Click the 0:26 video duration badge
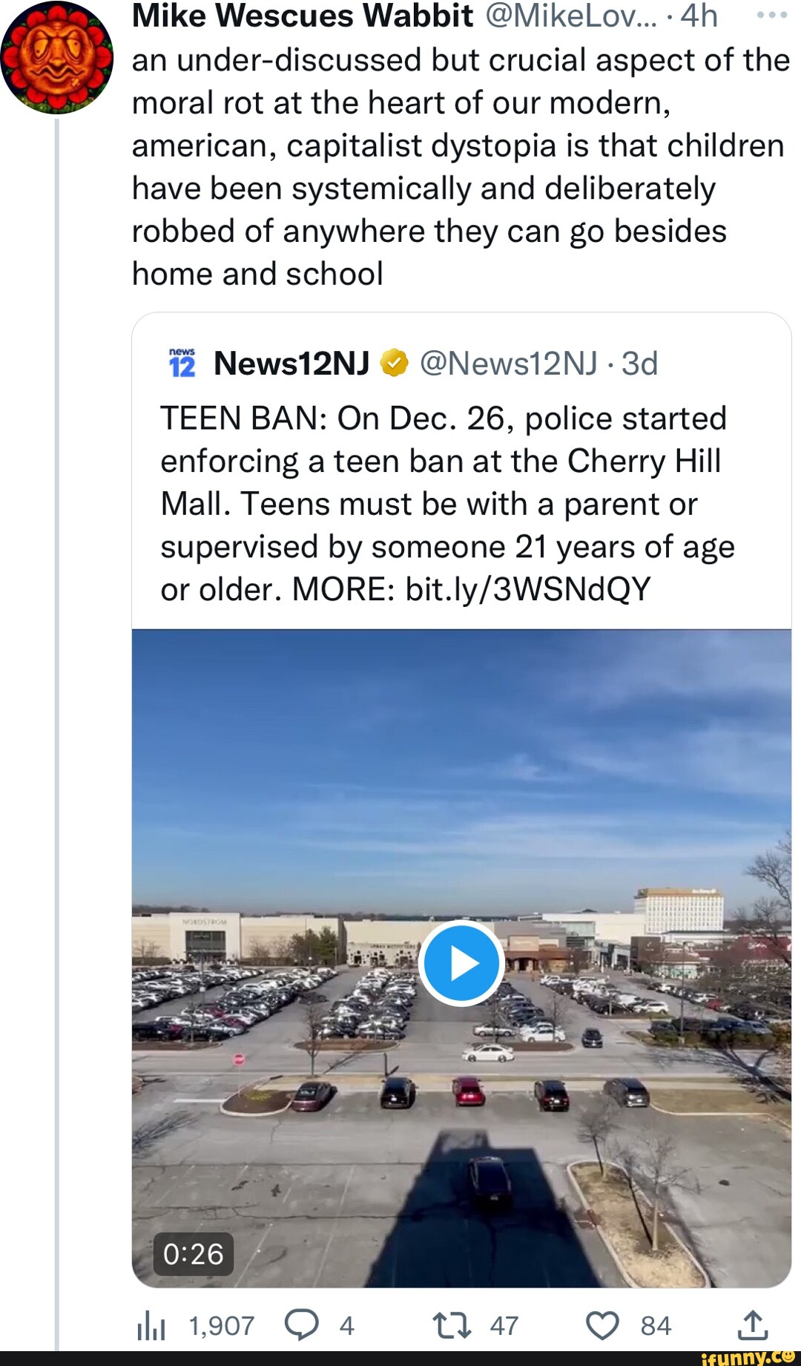The width and height of the screenshot is (801, 1366). (x=193, y=1254)
